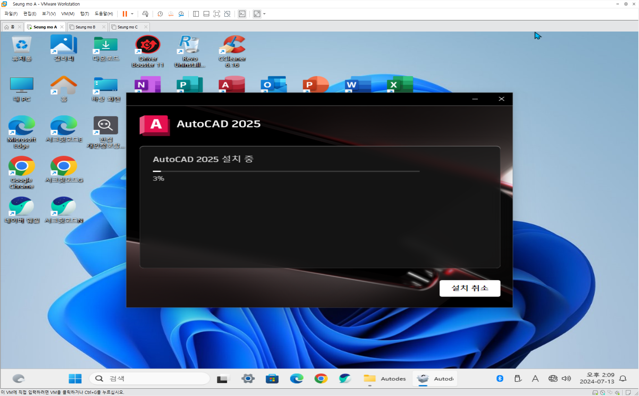Image resolution: width=639 pixels, height=396 pixels.
Task: Open the volume speaker tray icon
Action: point(566,379)
